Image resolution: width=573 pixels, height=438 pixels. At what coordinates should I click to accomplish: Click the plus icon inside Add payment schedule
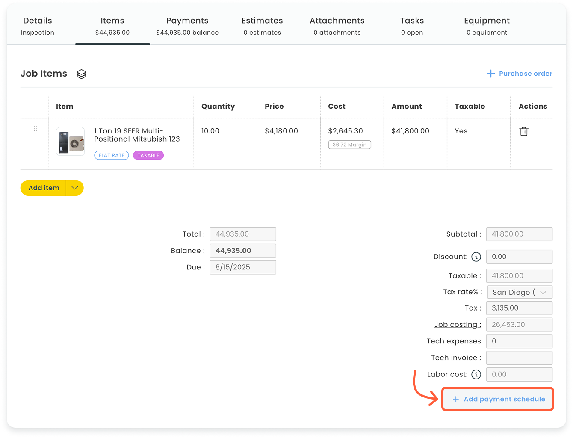coord(456,399)
